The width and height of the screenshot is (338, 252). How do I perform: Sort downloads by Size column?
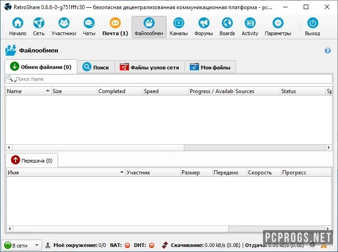[74, 91]
